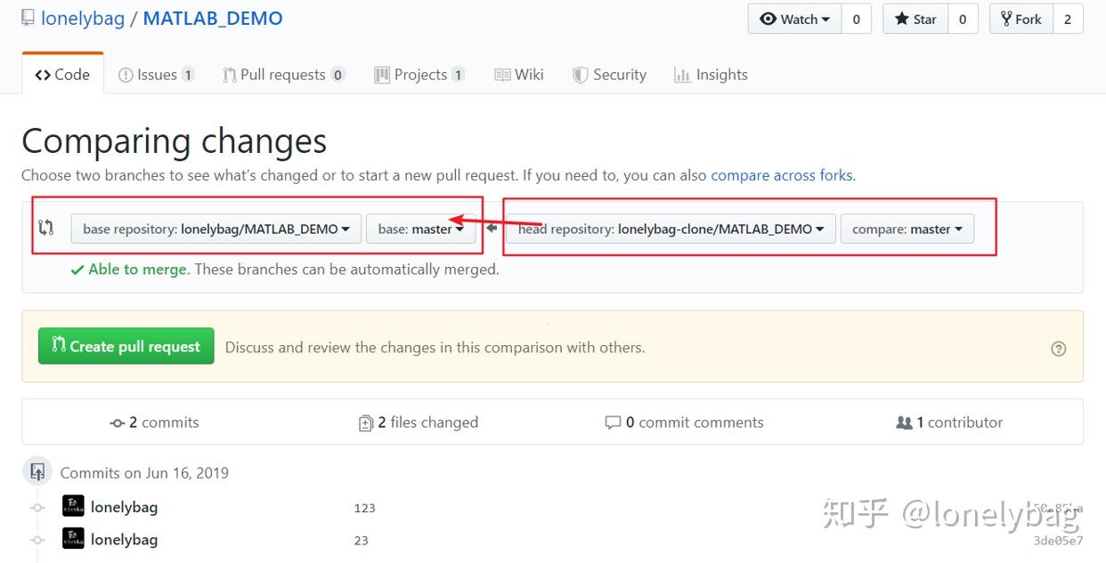This screenshot has width=1106, height=563.
Task: Click the files changed document icon
Action: 366,422
